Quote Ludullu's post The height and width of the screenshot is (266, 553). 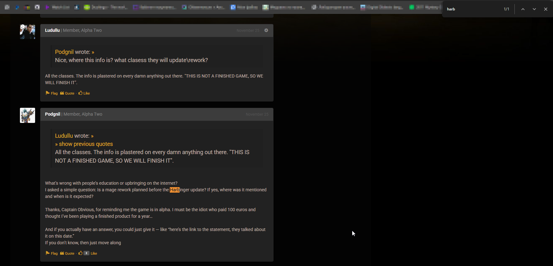[x=67, y=93]
